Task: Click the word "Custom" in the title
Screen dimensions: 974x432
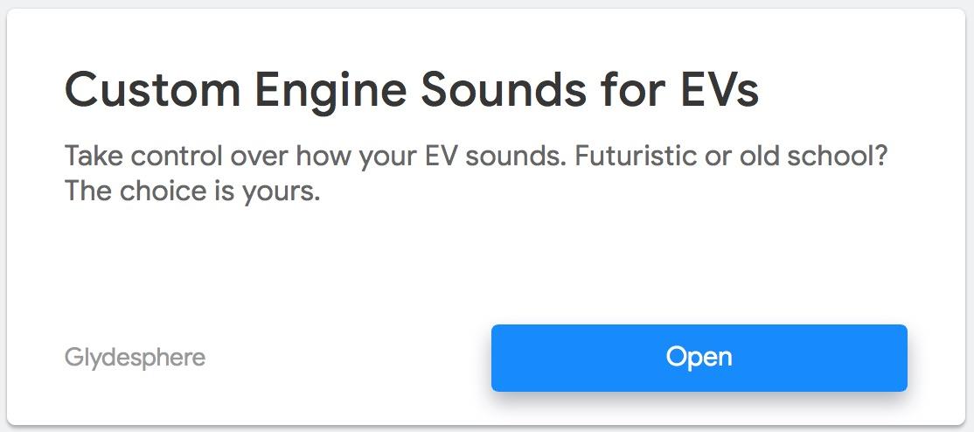Action: coord(152,91)
